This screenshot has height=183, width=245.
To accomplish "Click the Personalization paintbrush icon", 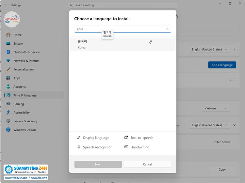I will click(x=8, y=69).
